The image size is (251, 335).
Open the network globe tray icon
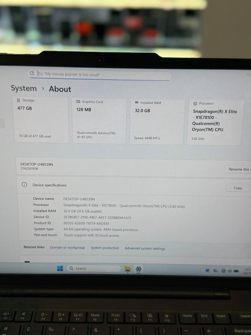[x=223, y=271]
